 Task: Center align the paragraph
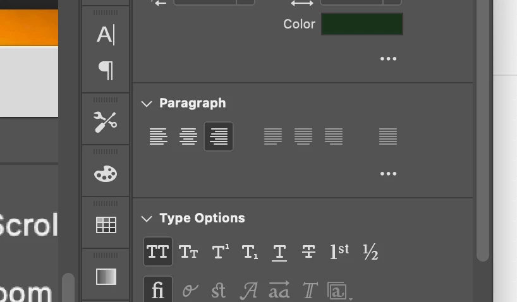coord(188,136)
